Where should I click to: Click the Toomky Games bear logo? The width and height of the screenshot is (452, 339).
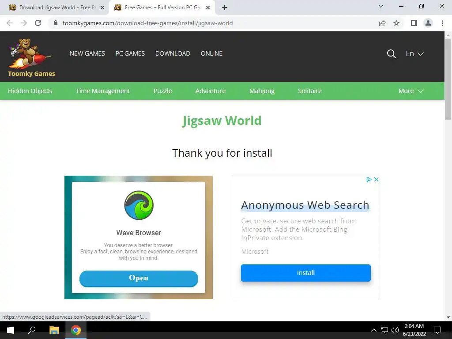point(30,54)
